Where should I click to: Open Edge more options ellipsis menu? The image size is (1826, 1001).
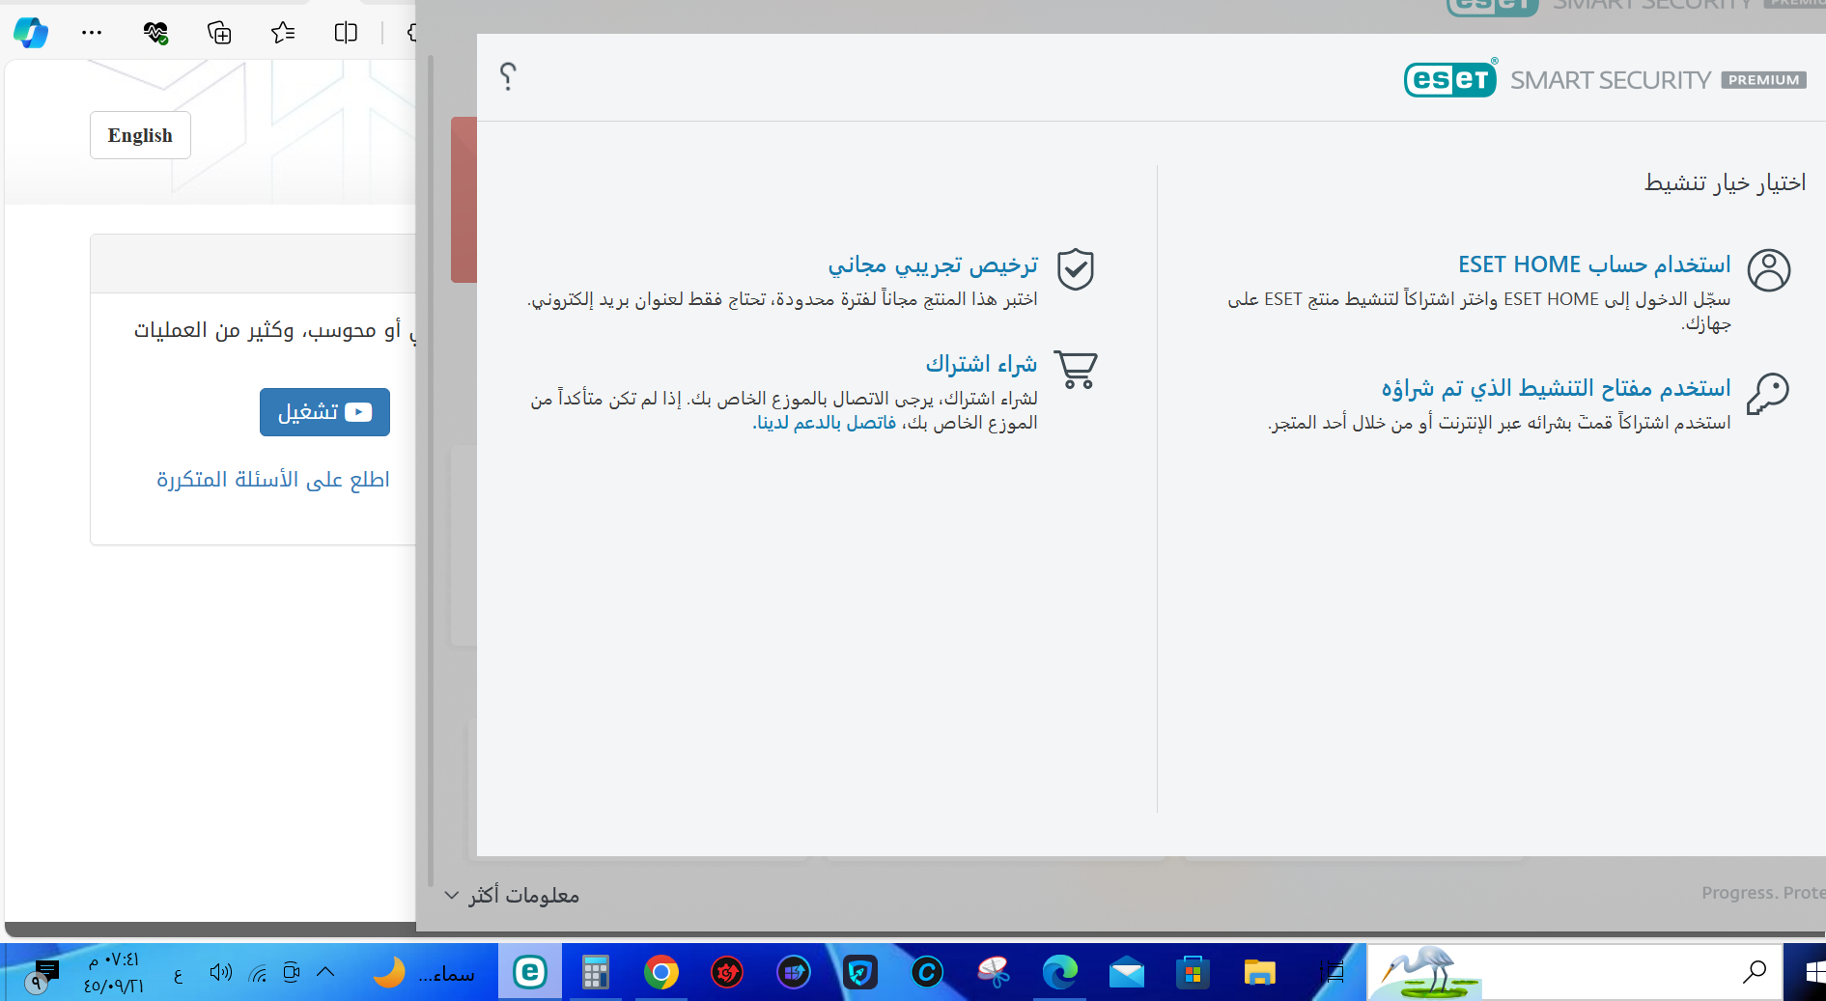click(92, 33)
